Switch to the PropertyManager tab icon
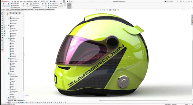 point(11,13)
